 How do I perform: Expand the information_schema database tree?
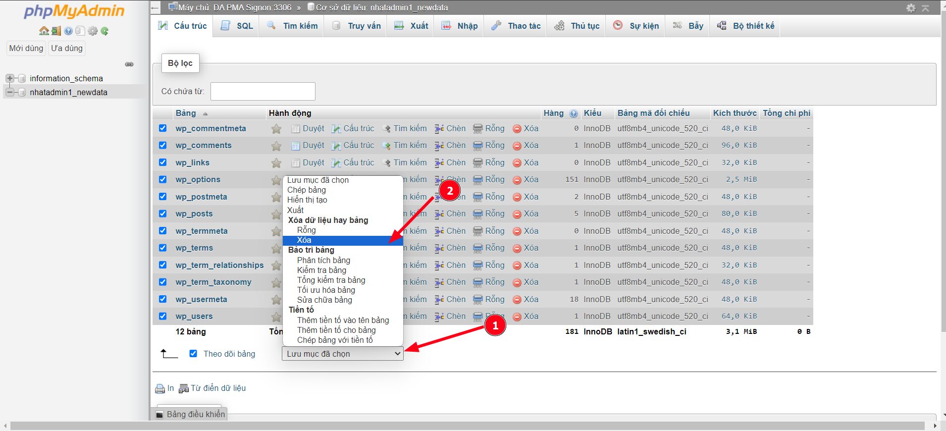coord(9,78)
